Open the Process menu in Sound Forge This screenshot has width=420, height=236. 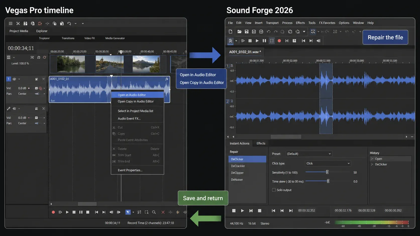click(287, 23)
